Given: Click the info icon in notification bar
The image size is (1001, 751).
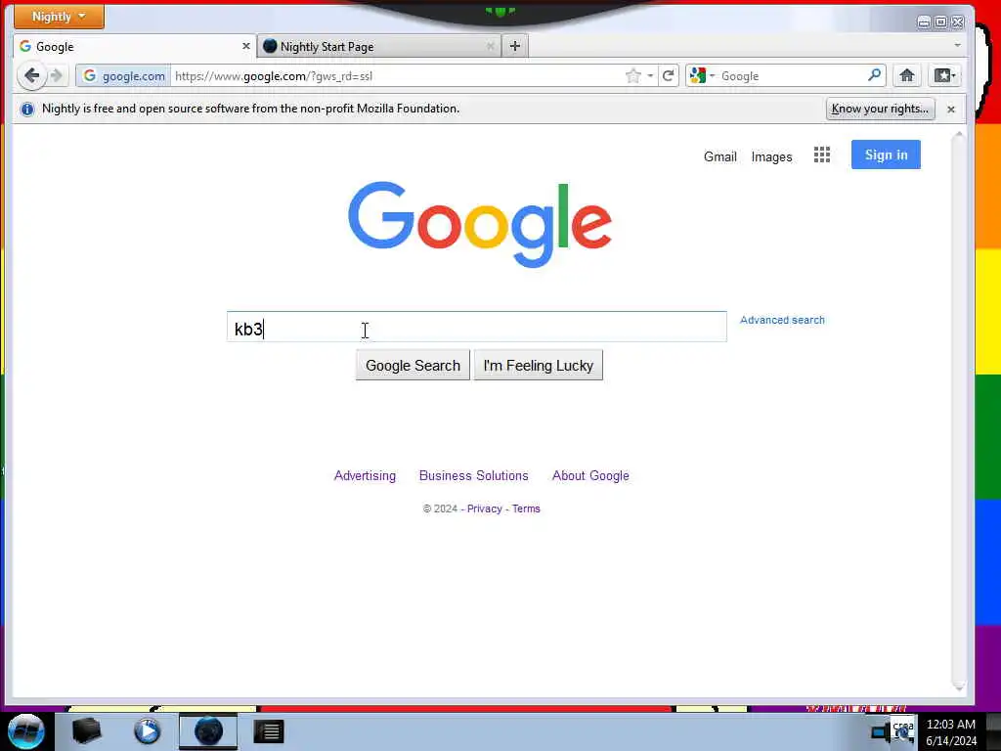Looking at the screenshot, I should (26, 110).
